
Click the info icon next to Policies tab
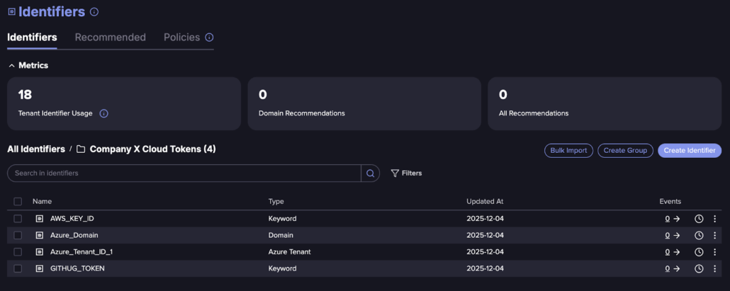coord(209,38)
